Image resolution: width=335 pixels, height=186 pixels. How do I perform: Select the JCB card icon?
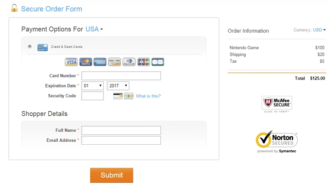143,62
